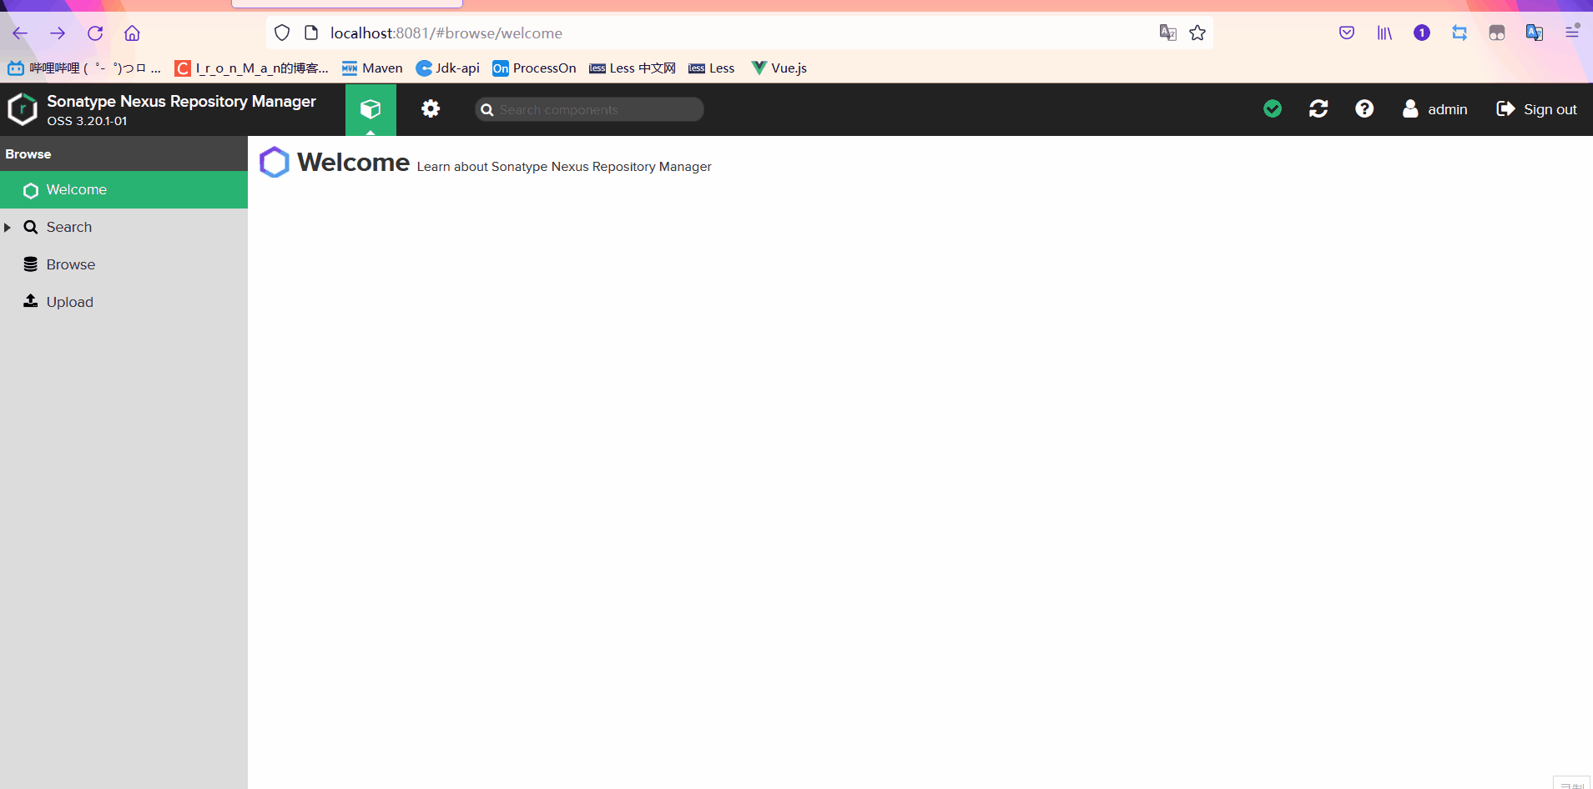Open the I_r_o_n_M_a_n blog bookmark

point(252,68)
